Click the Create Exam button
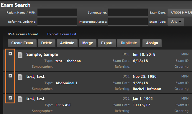 tap(22, 43)
